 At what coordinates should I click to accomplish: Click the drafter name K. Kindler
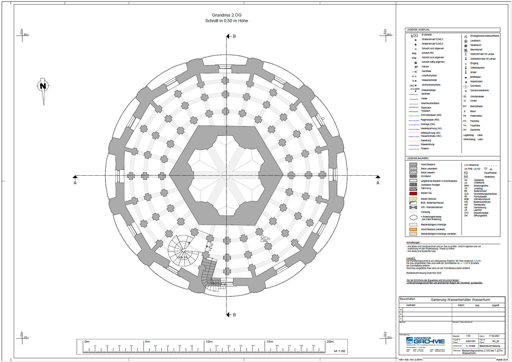(471, 346)
